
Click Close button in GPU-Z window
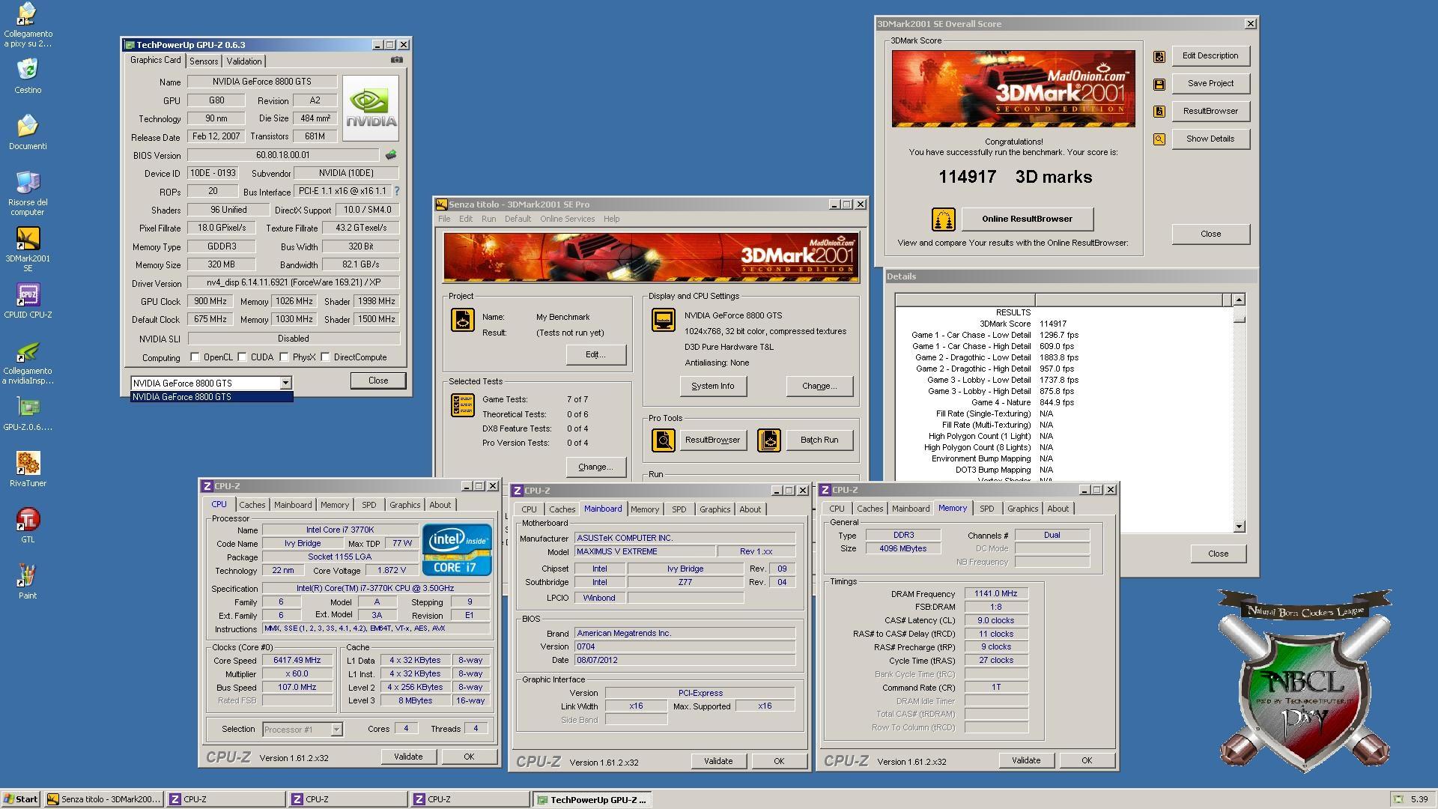pos(378,381)
